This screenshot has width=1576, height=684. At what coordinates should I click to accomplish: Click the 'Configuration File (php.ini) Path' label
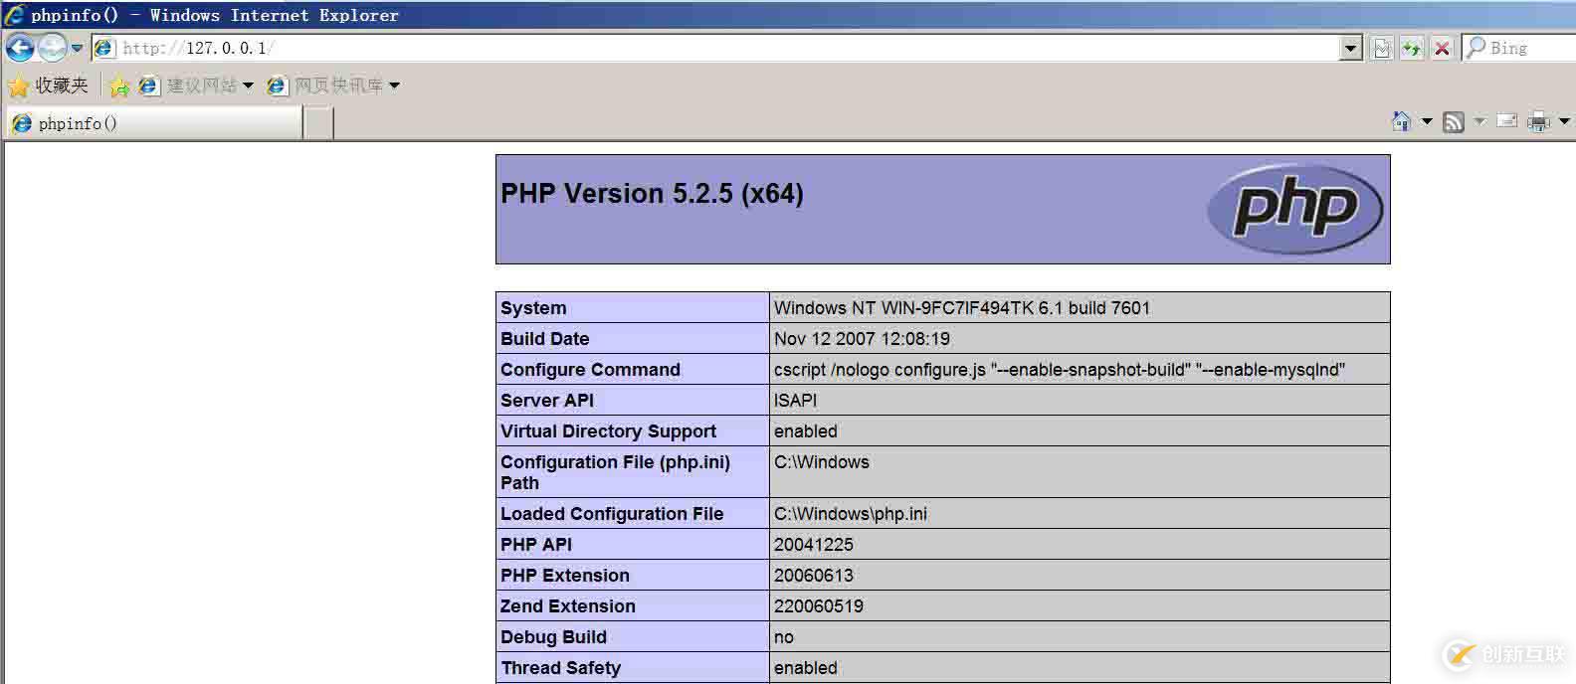tap(615, 472)
